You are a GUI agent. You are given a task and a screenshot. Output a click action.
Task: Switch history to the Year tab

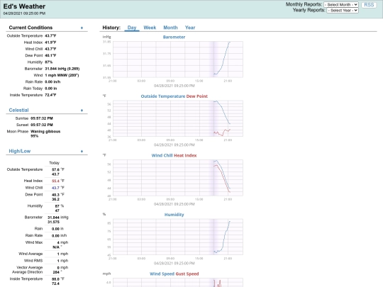[190, 28]
